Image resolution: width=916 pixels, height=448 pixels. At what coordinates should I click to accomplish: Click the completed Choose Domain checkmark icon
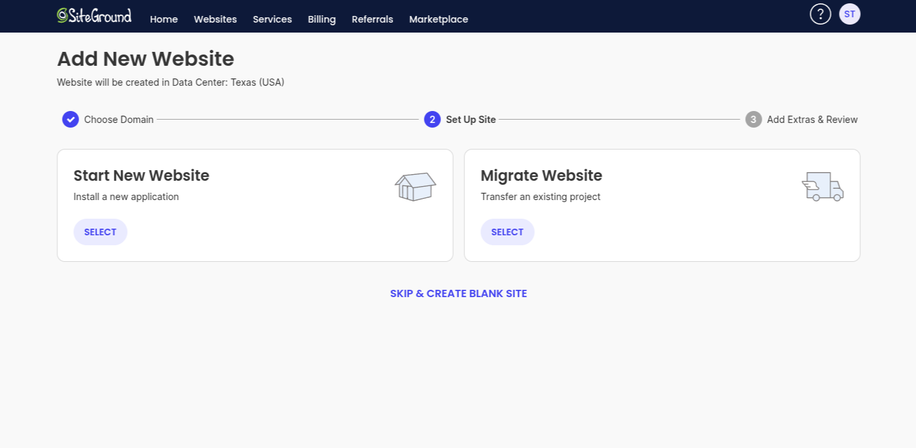71,120
